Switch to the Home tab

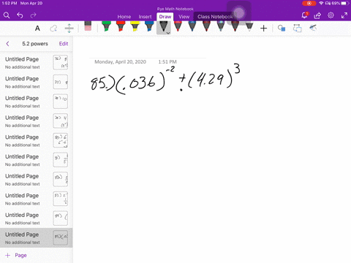(x=124, y=17)
